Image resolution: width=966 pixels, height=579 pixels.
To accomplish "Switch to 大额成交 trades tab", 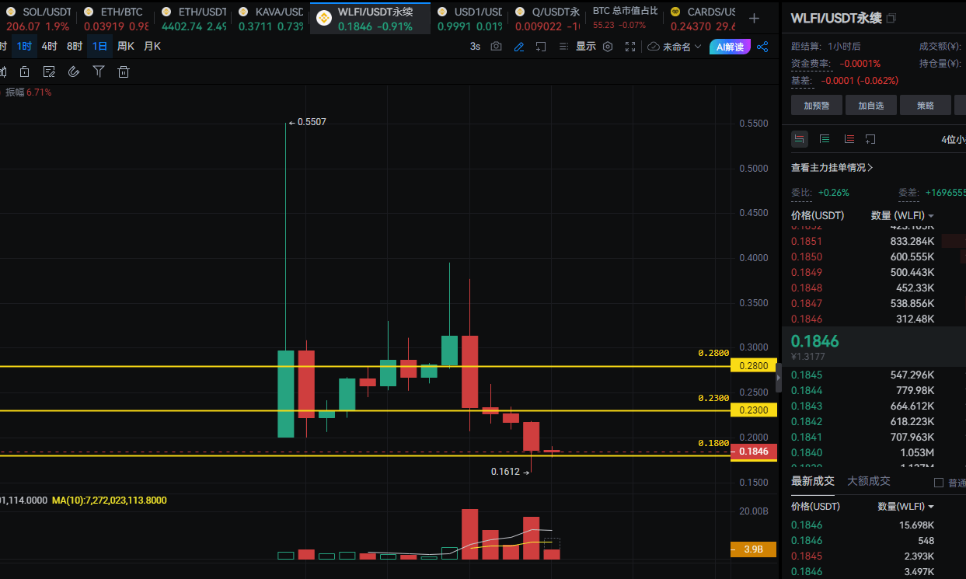I will (869, 481).
